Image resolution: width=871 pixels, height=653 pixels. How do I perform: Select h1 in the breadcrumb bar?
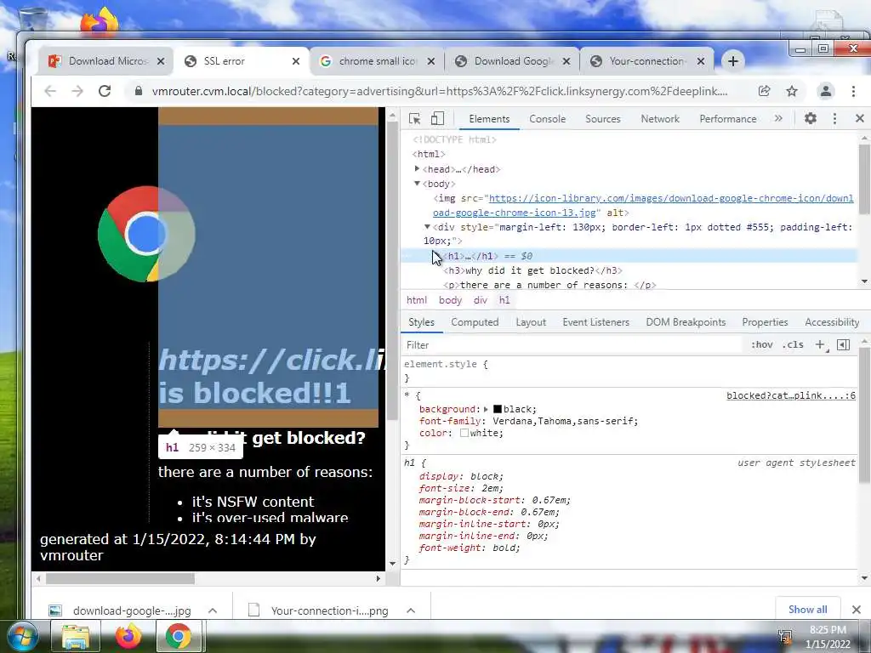pyautogui.click(x=504, y=300)
